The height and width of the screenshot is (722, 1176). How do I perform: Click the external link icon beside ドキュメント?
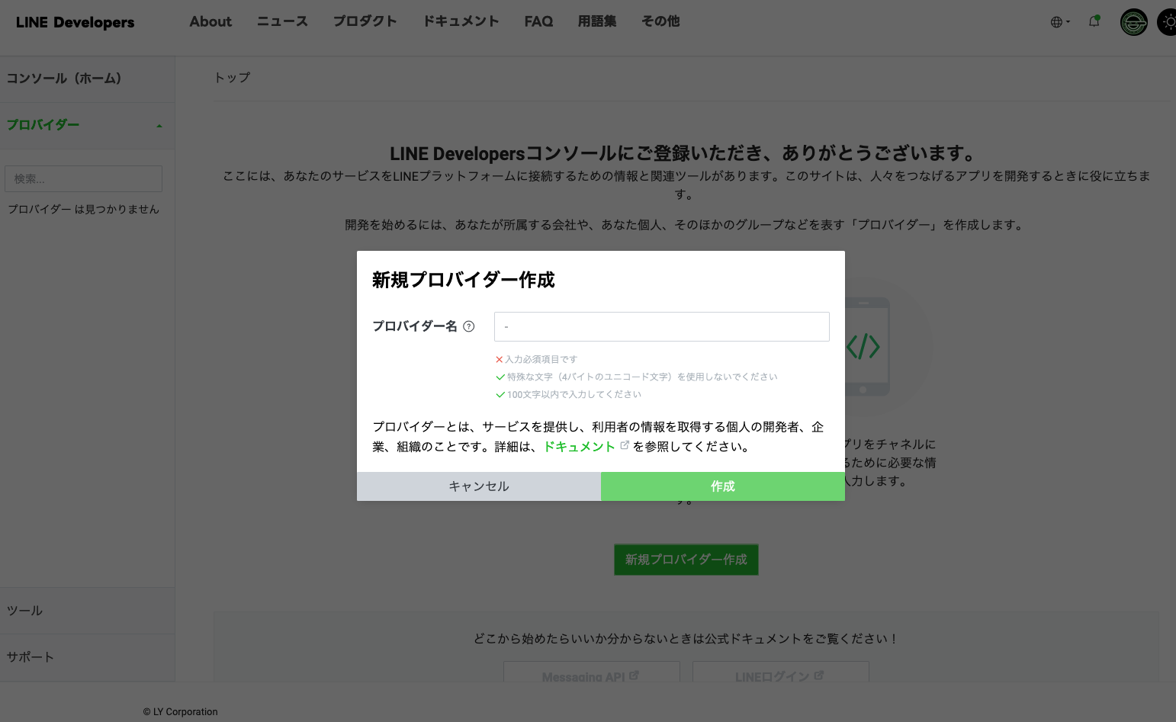[625, 445]
